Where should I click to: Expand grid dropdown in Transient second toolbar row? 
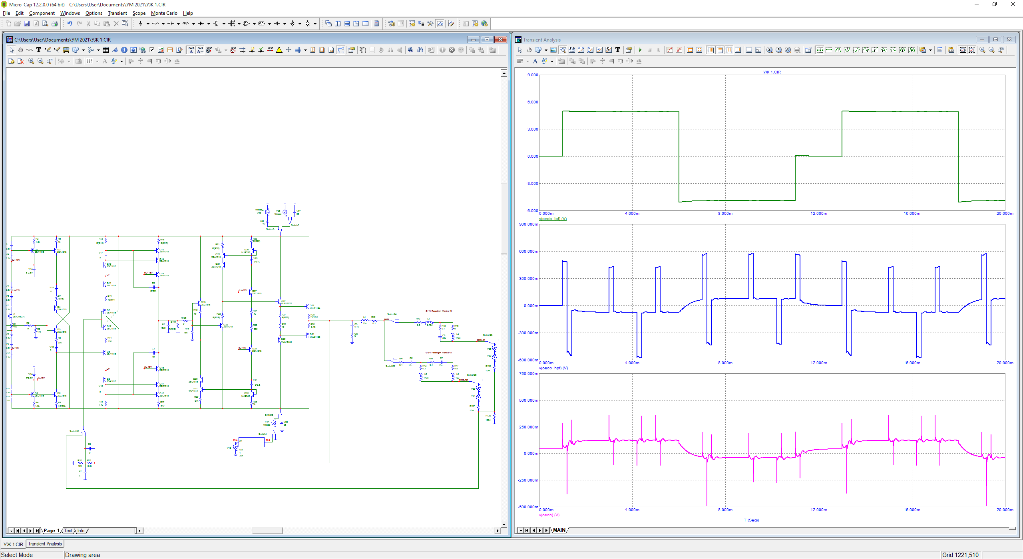[x=527, y=61]
